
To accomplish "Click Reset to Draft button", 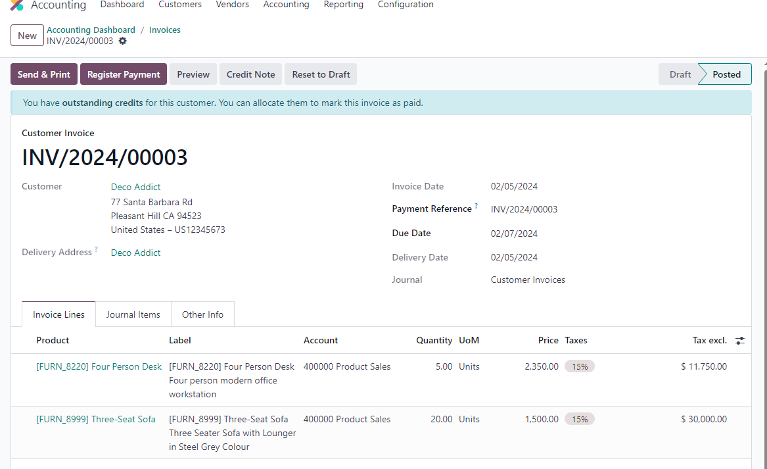I will tap(321, 74).
